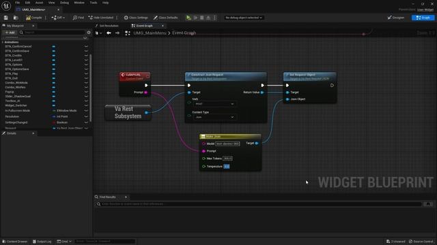Screen dimensions: 437x245
Task: Toggle visibility of Resolution variable
Action: [x=86, y=116]
